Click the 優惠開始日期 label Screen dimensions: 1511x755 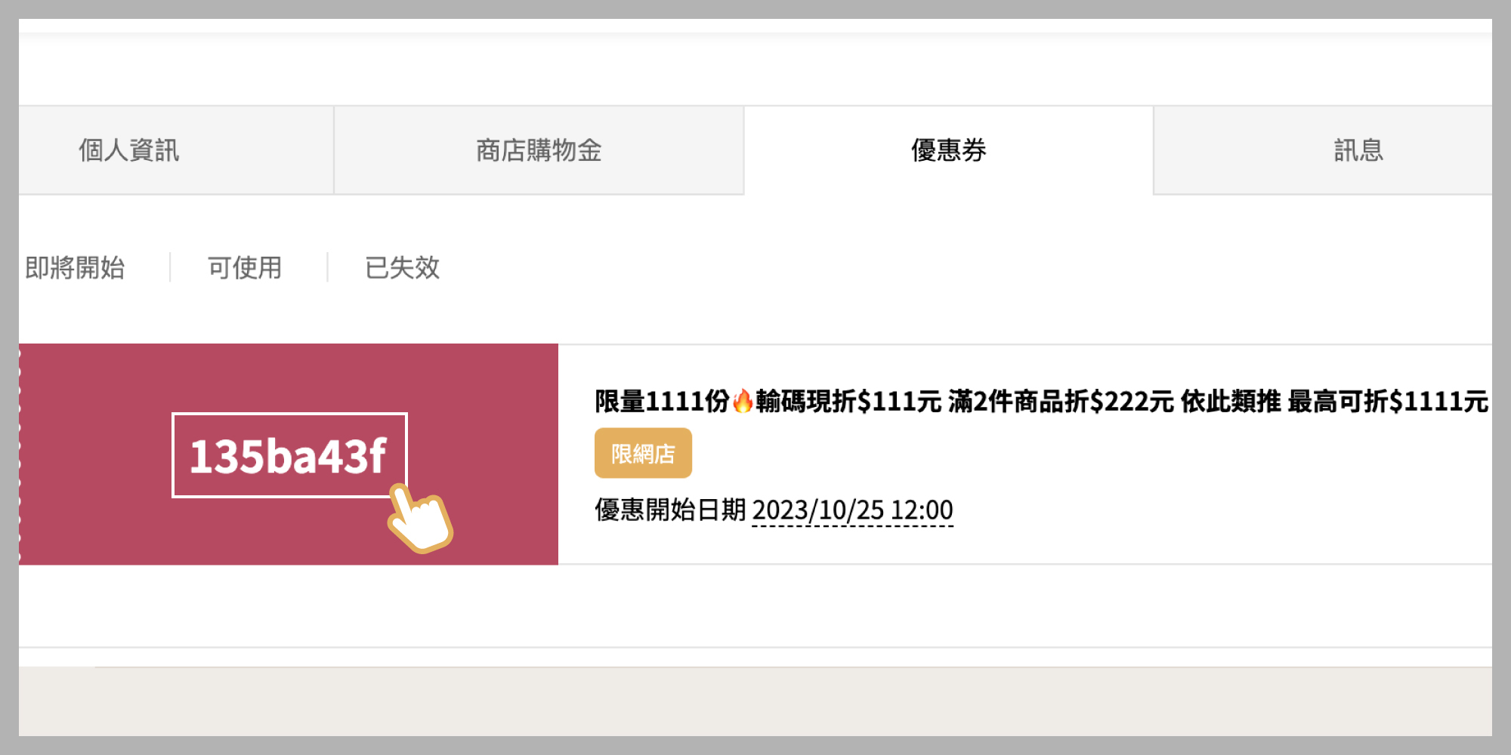pos(670,510)
